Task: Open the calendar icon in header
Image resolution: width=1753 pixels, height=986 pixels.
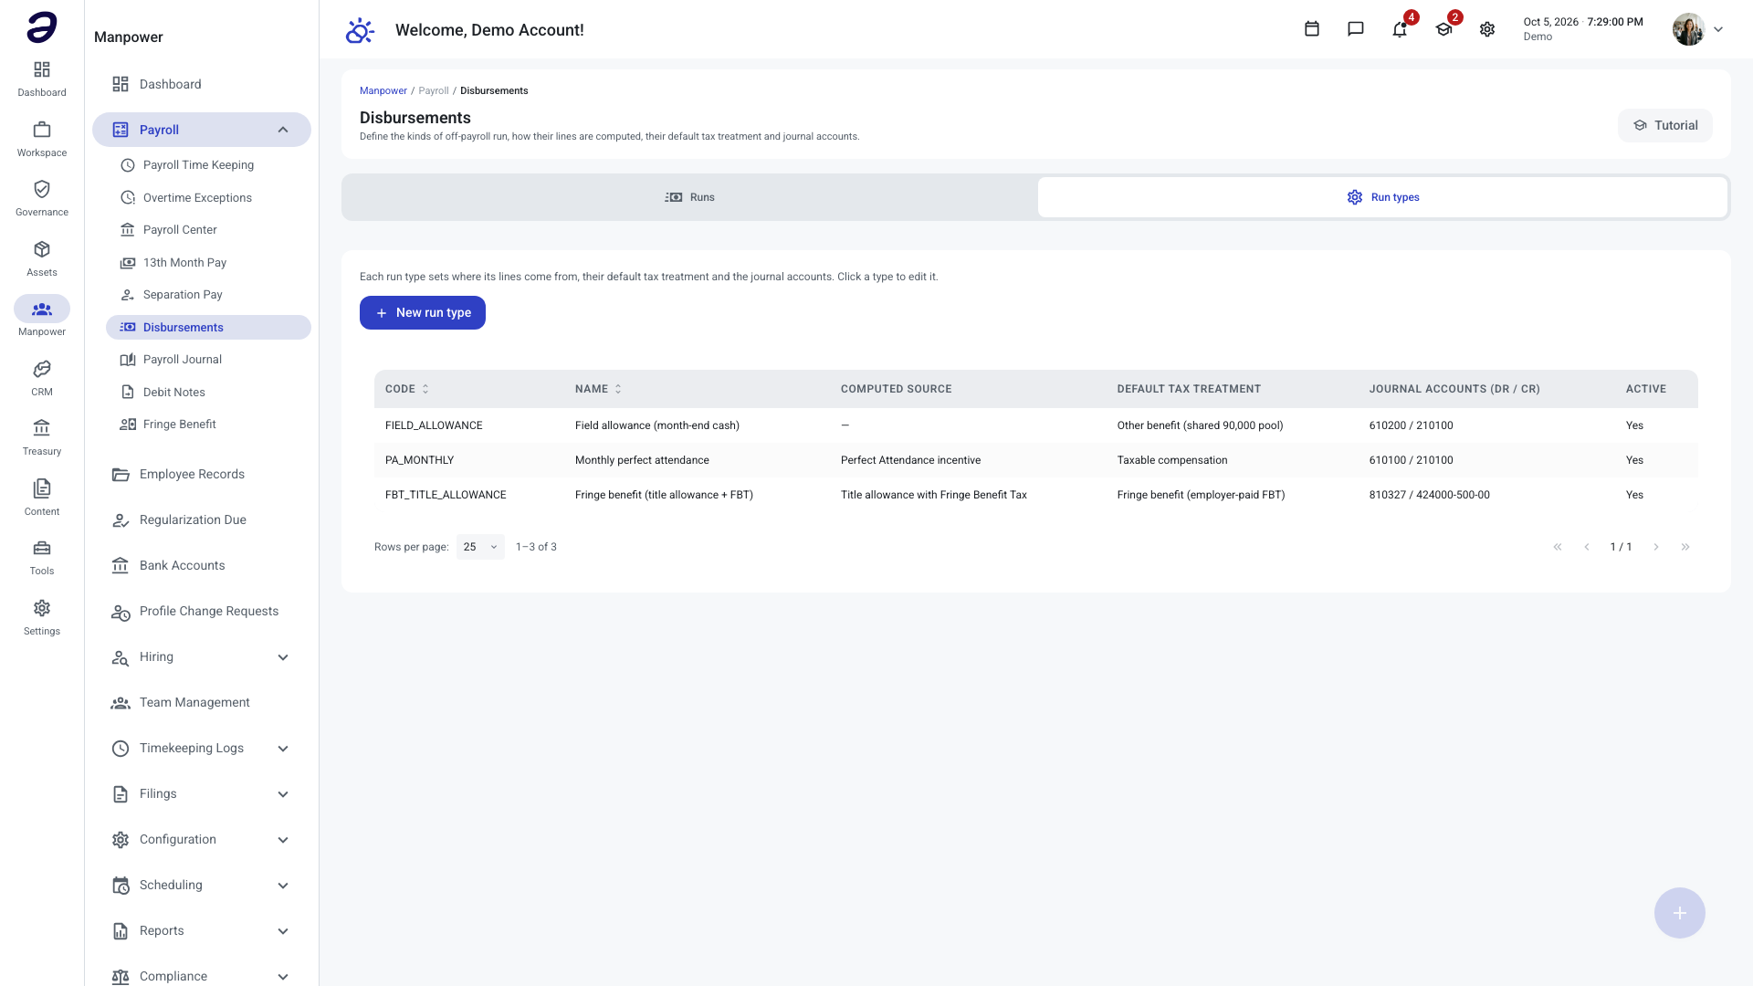Action: [1312, 29]
